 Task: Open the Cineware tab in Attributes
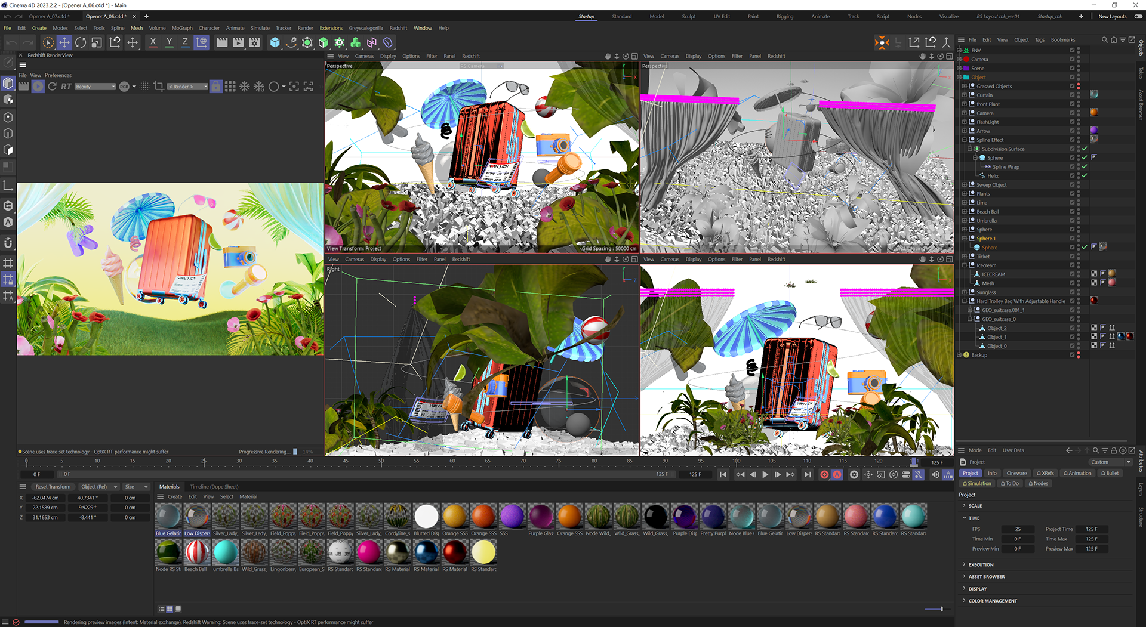[x=1016, y=474]
